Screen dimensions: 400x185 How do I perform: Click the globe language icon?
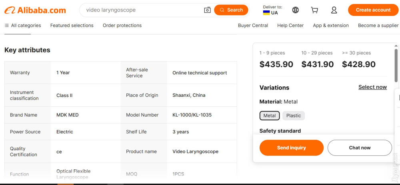pyautogui.click(x=296, y=10)
